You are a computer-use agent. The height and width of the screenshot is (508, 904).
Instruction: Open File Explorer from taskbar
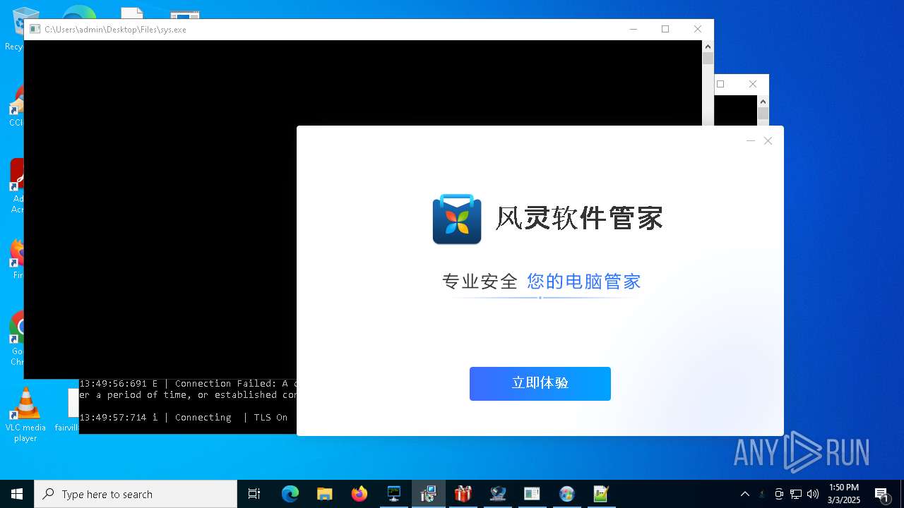coord(325,494)
